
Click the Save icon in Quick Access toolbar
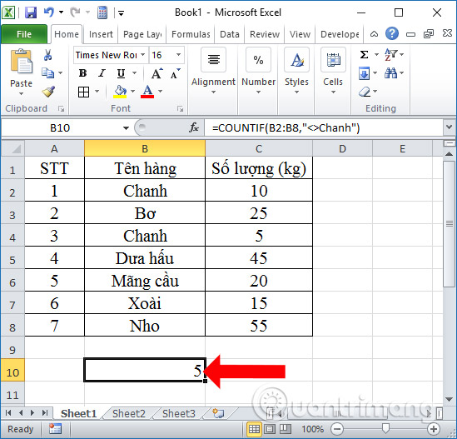(x=31, y=12)
